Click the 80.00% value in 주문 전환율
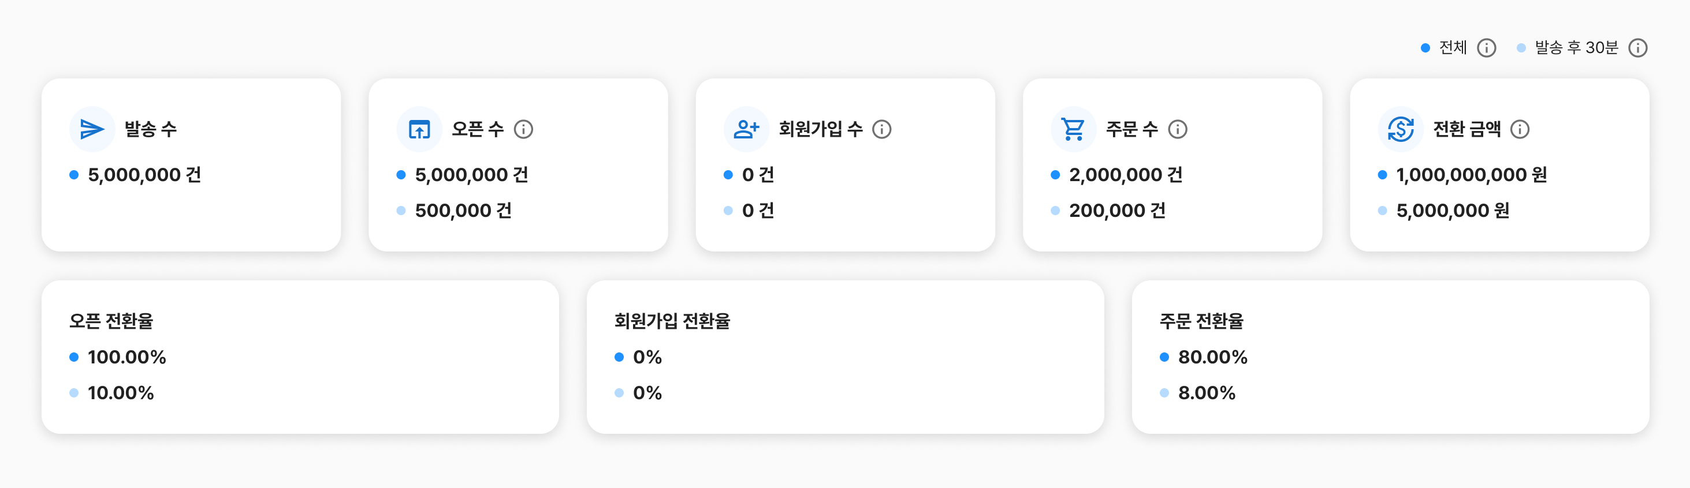This screenshot has height=488, width=1690. [x=1212, y=357]
